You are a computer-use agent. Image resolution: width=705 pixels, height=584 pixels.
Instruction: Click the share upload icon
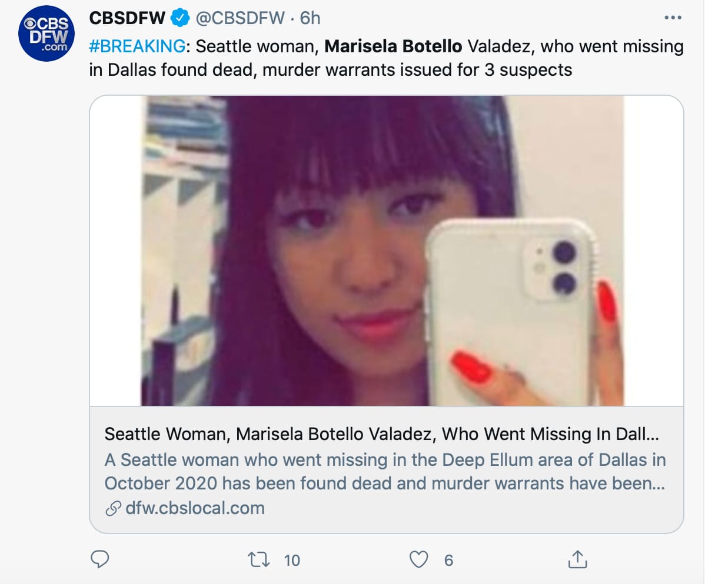577,560
